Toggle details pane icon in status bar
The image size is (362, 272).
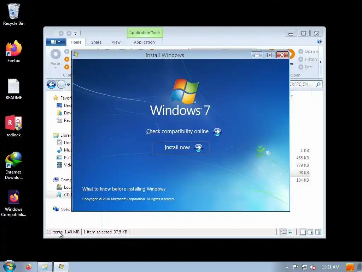point(310,232)
